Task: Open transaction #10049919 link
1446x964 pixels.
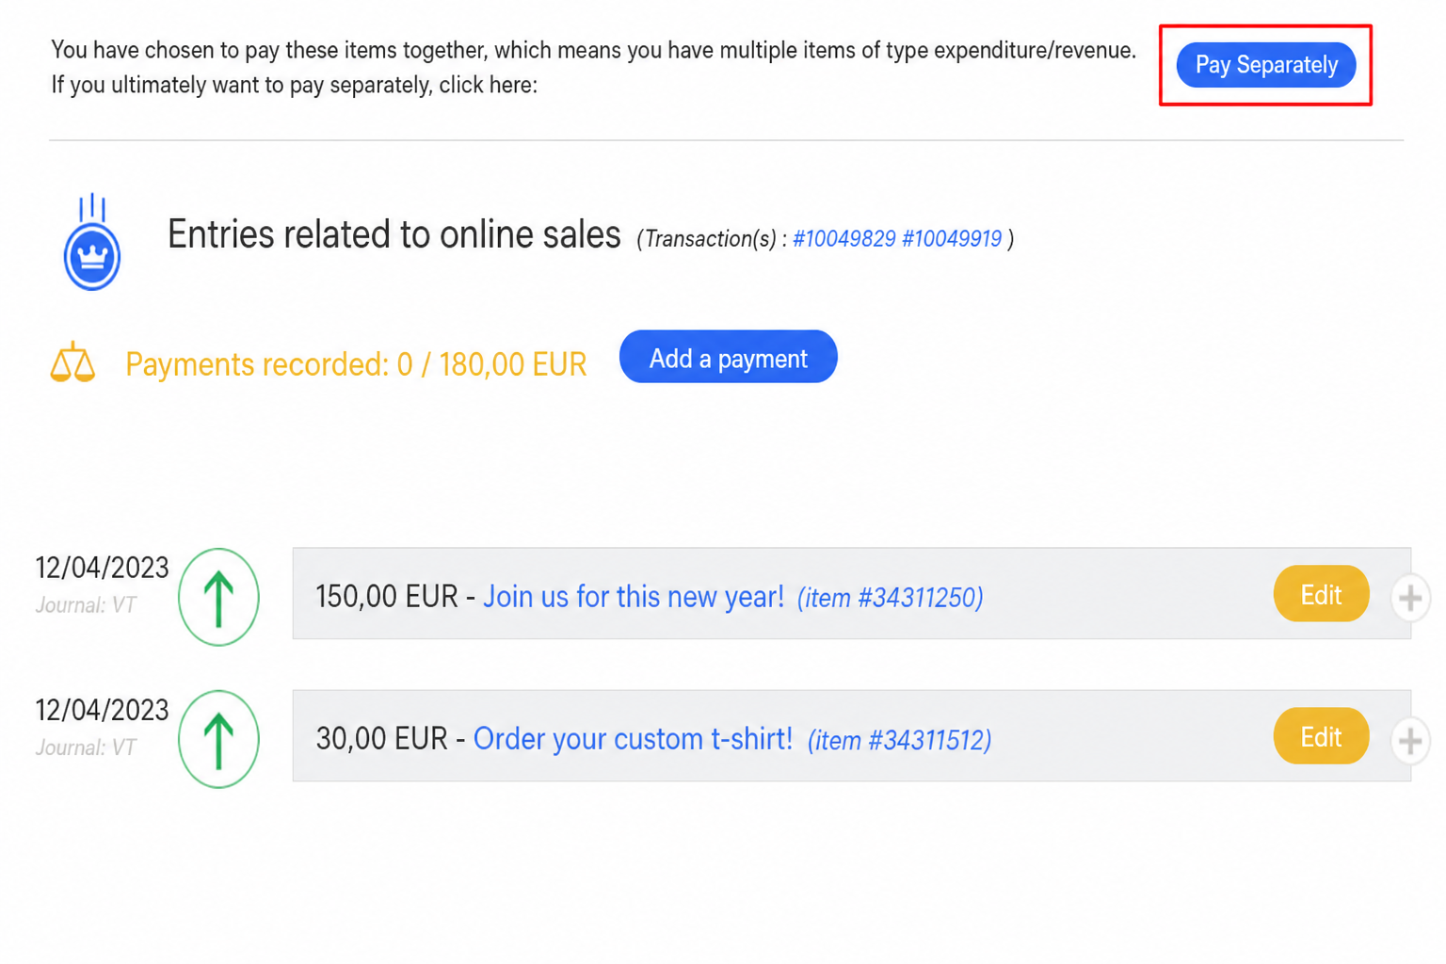Action: click(952, 239)
